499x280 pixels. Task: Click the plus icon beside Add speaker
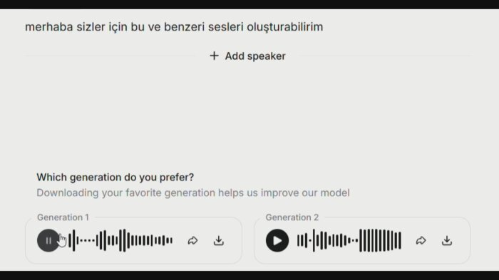214,56
